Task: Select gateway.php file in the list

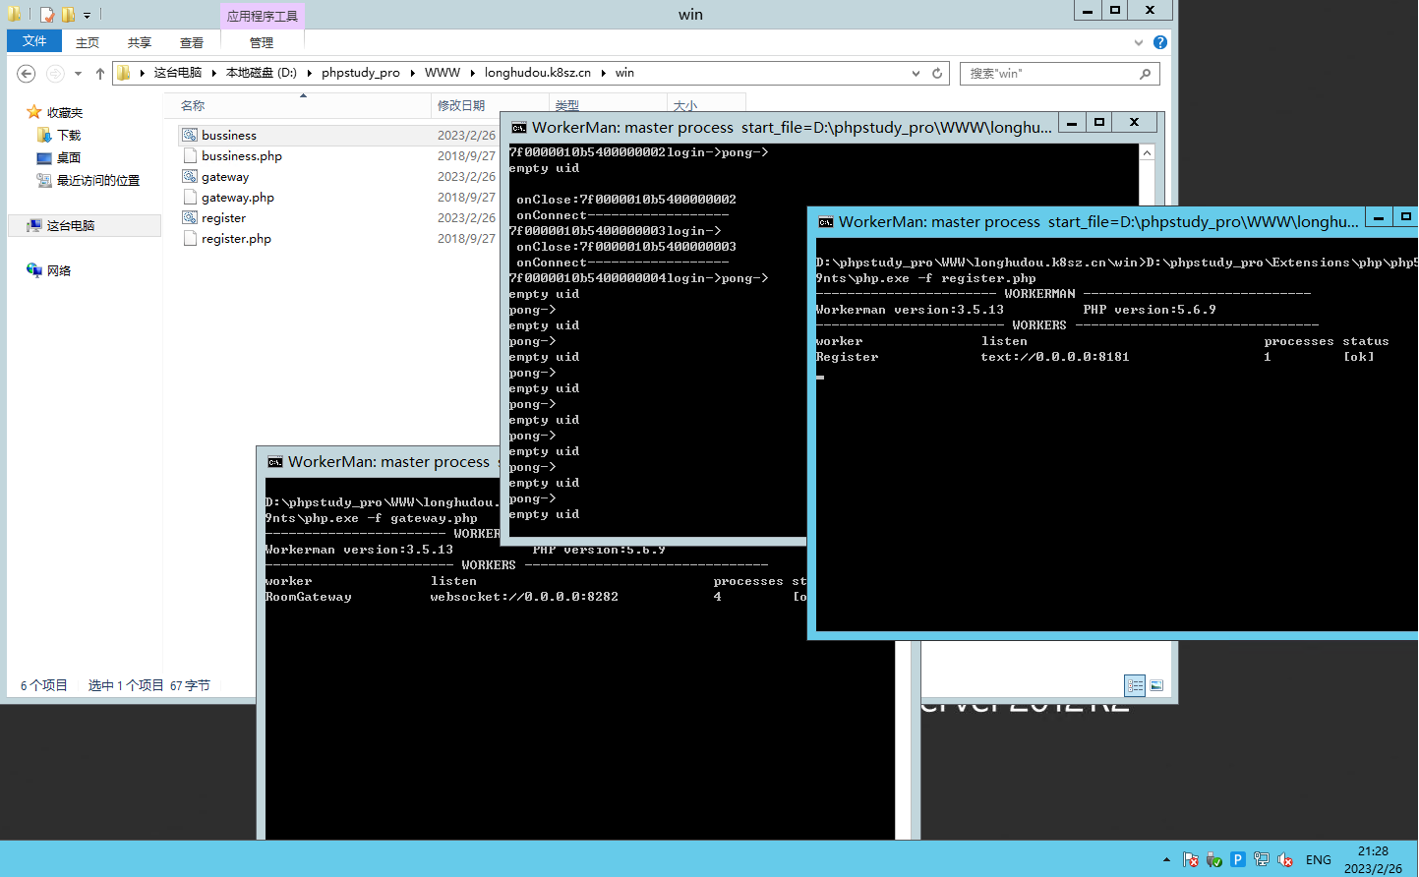Action: point(238,198)
